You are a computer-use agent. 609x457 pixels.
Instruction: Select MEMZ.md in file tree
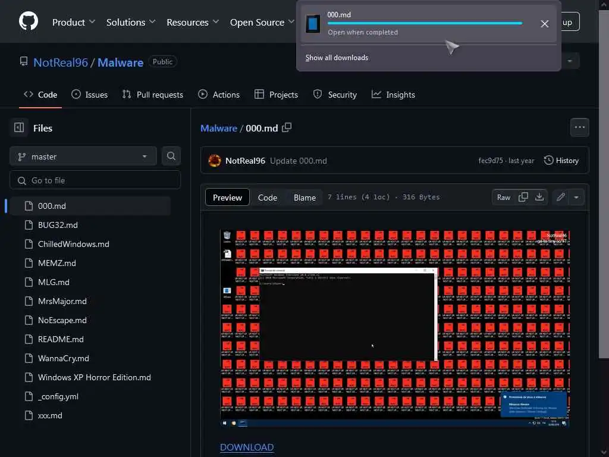pos(90,263)
